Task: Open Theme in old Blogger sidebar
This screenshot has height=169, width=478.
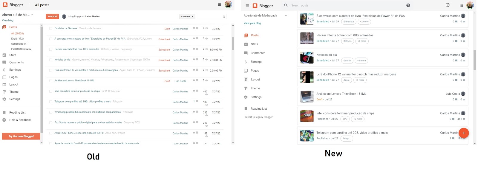Action: [x=14, y=92]
